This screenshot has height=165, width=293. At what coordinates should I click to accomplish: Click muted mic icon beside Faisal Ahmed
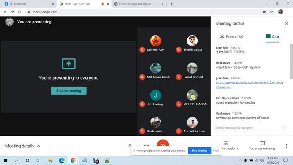(179, 77)
